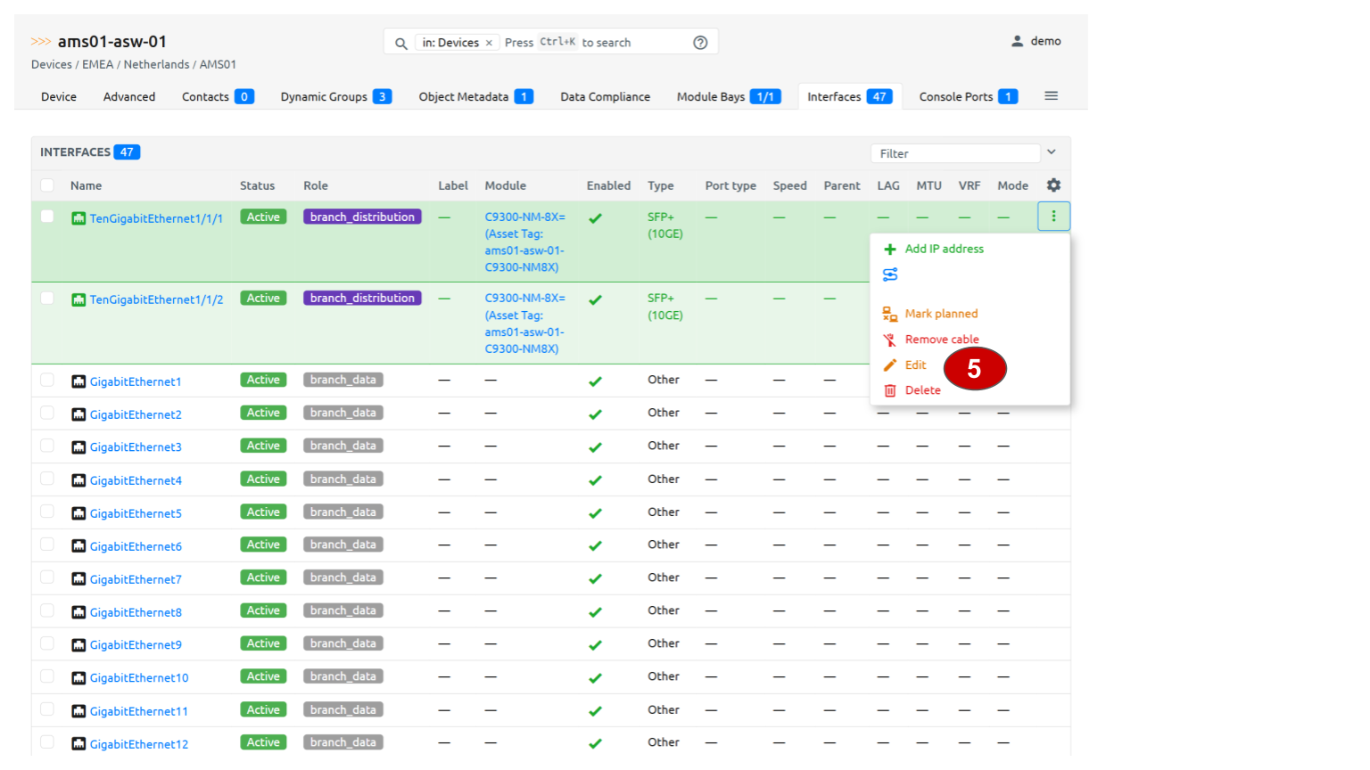The width and height of the screenshot is (1370, 770).
Task: Choose Edit from the context menu
Action: pyautogui.click(x=915, y=365)
